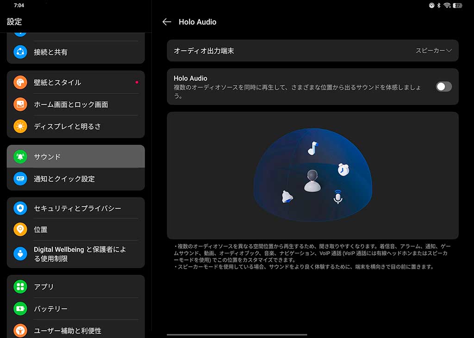Image resolution: width=474 pixels, height=338 pixels.
Task: Click the battery indicator in status bar
Action: point(457,6)
